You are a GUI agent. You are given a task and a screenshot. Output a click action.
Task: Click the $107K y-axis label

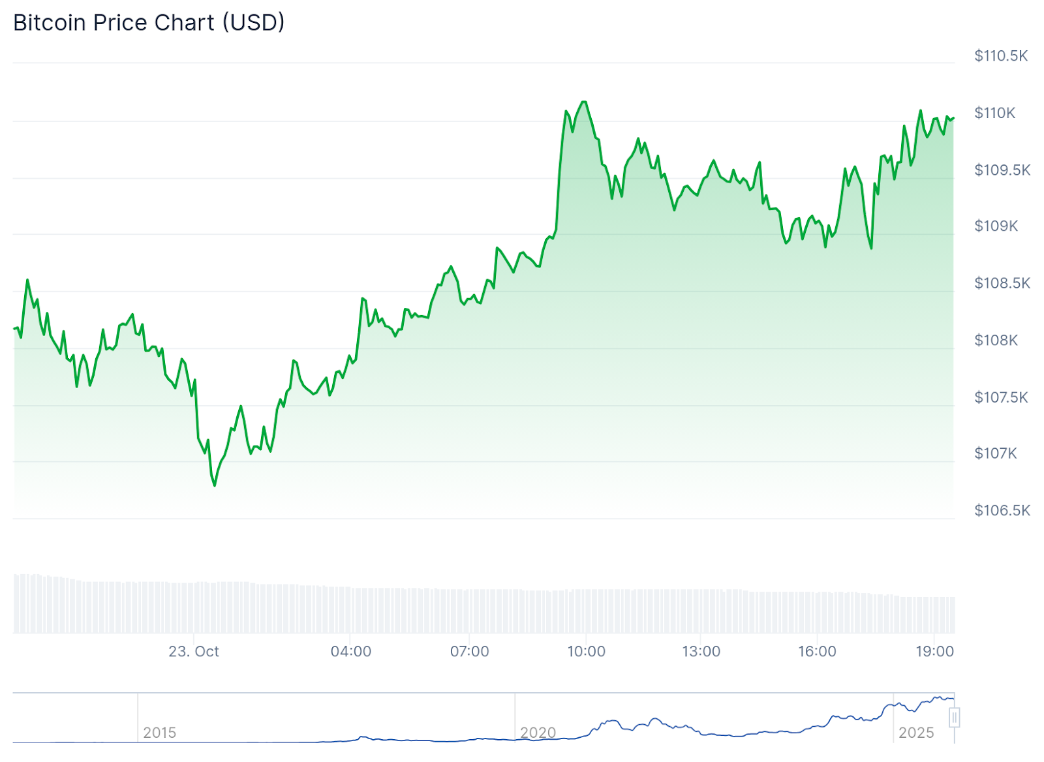(996, 453)
